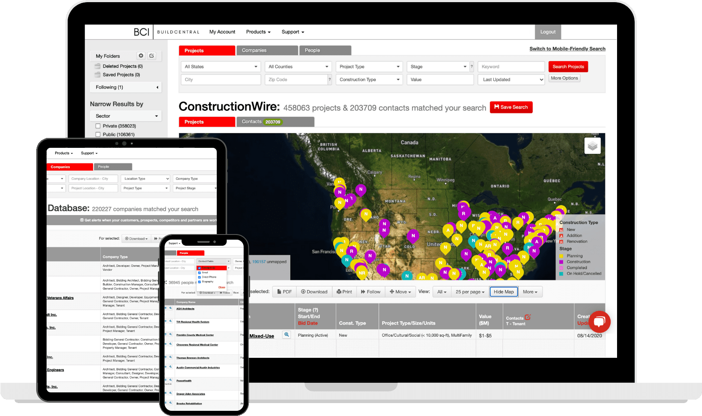
Task: Click the More Options button
Action: point(564,78)
